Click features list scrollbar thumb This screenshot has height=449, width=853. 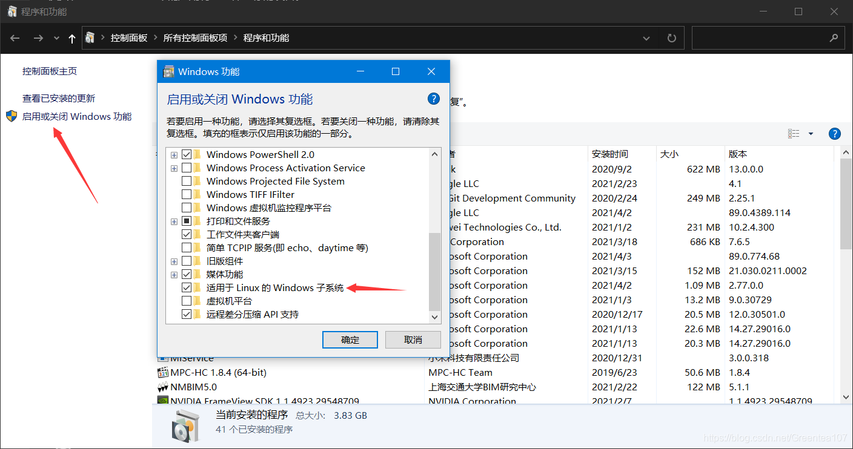[434, 272]
